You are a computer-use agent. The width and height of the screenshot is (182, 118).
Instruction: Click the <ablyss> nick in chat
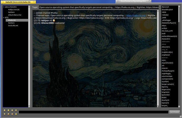pos(45,21)
